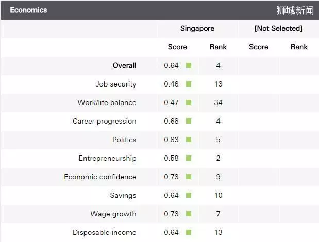Select the Overall row label

coord(125,65)
